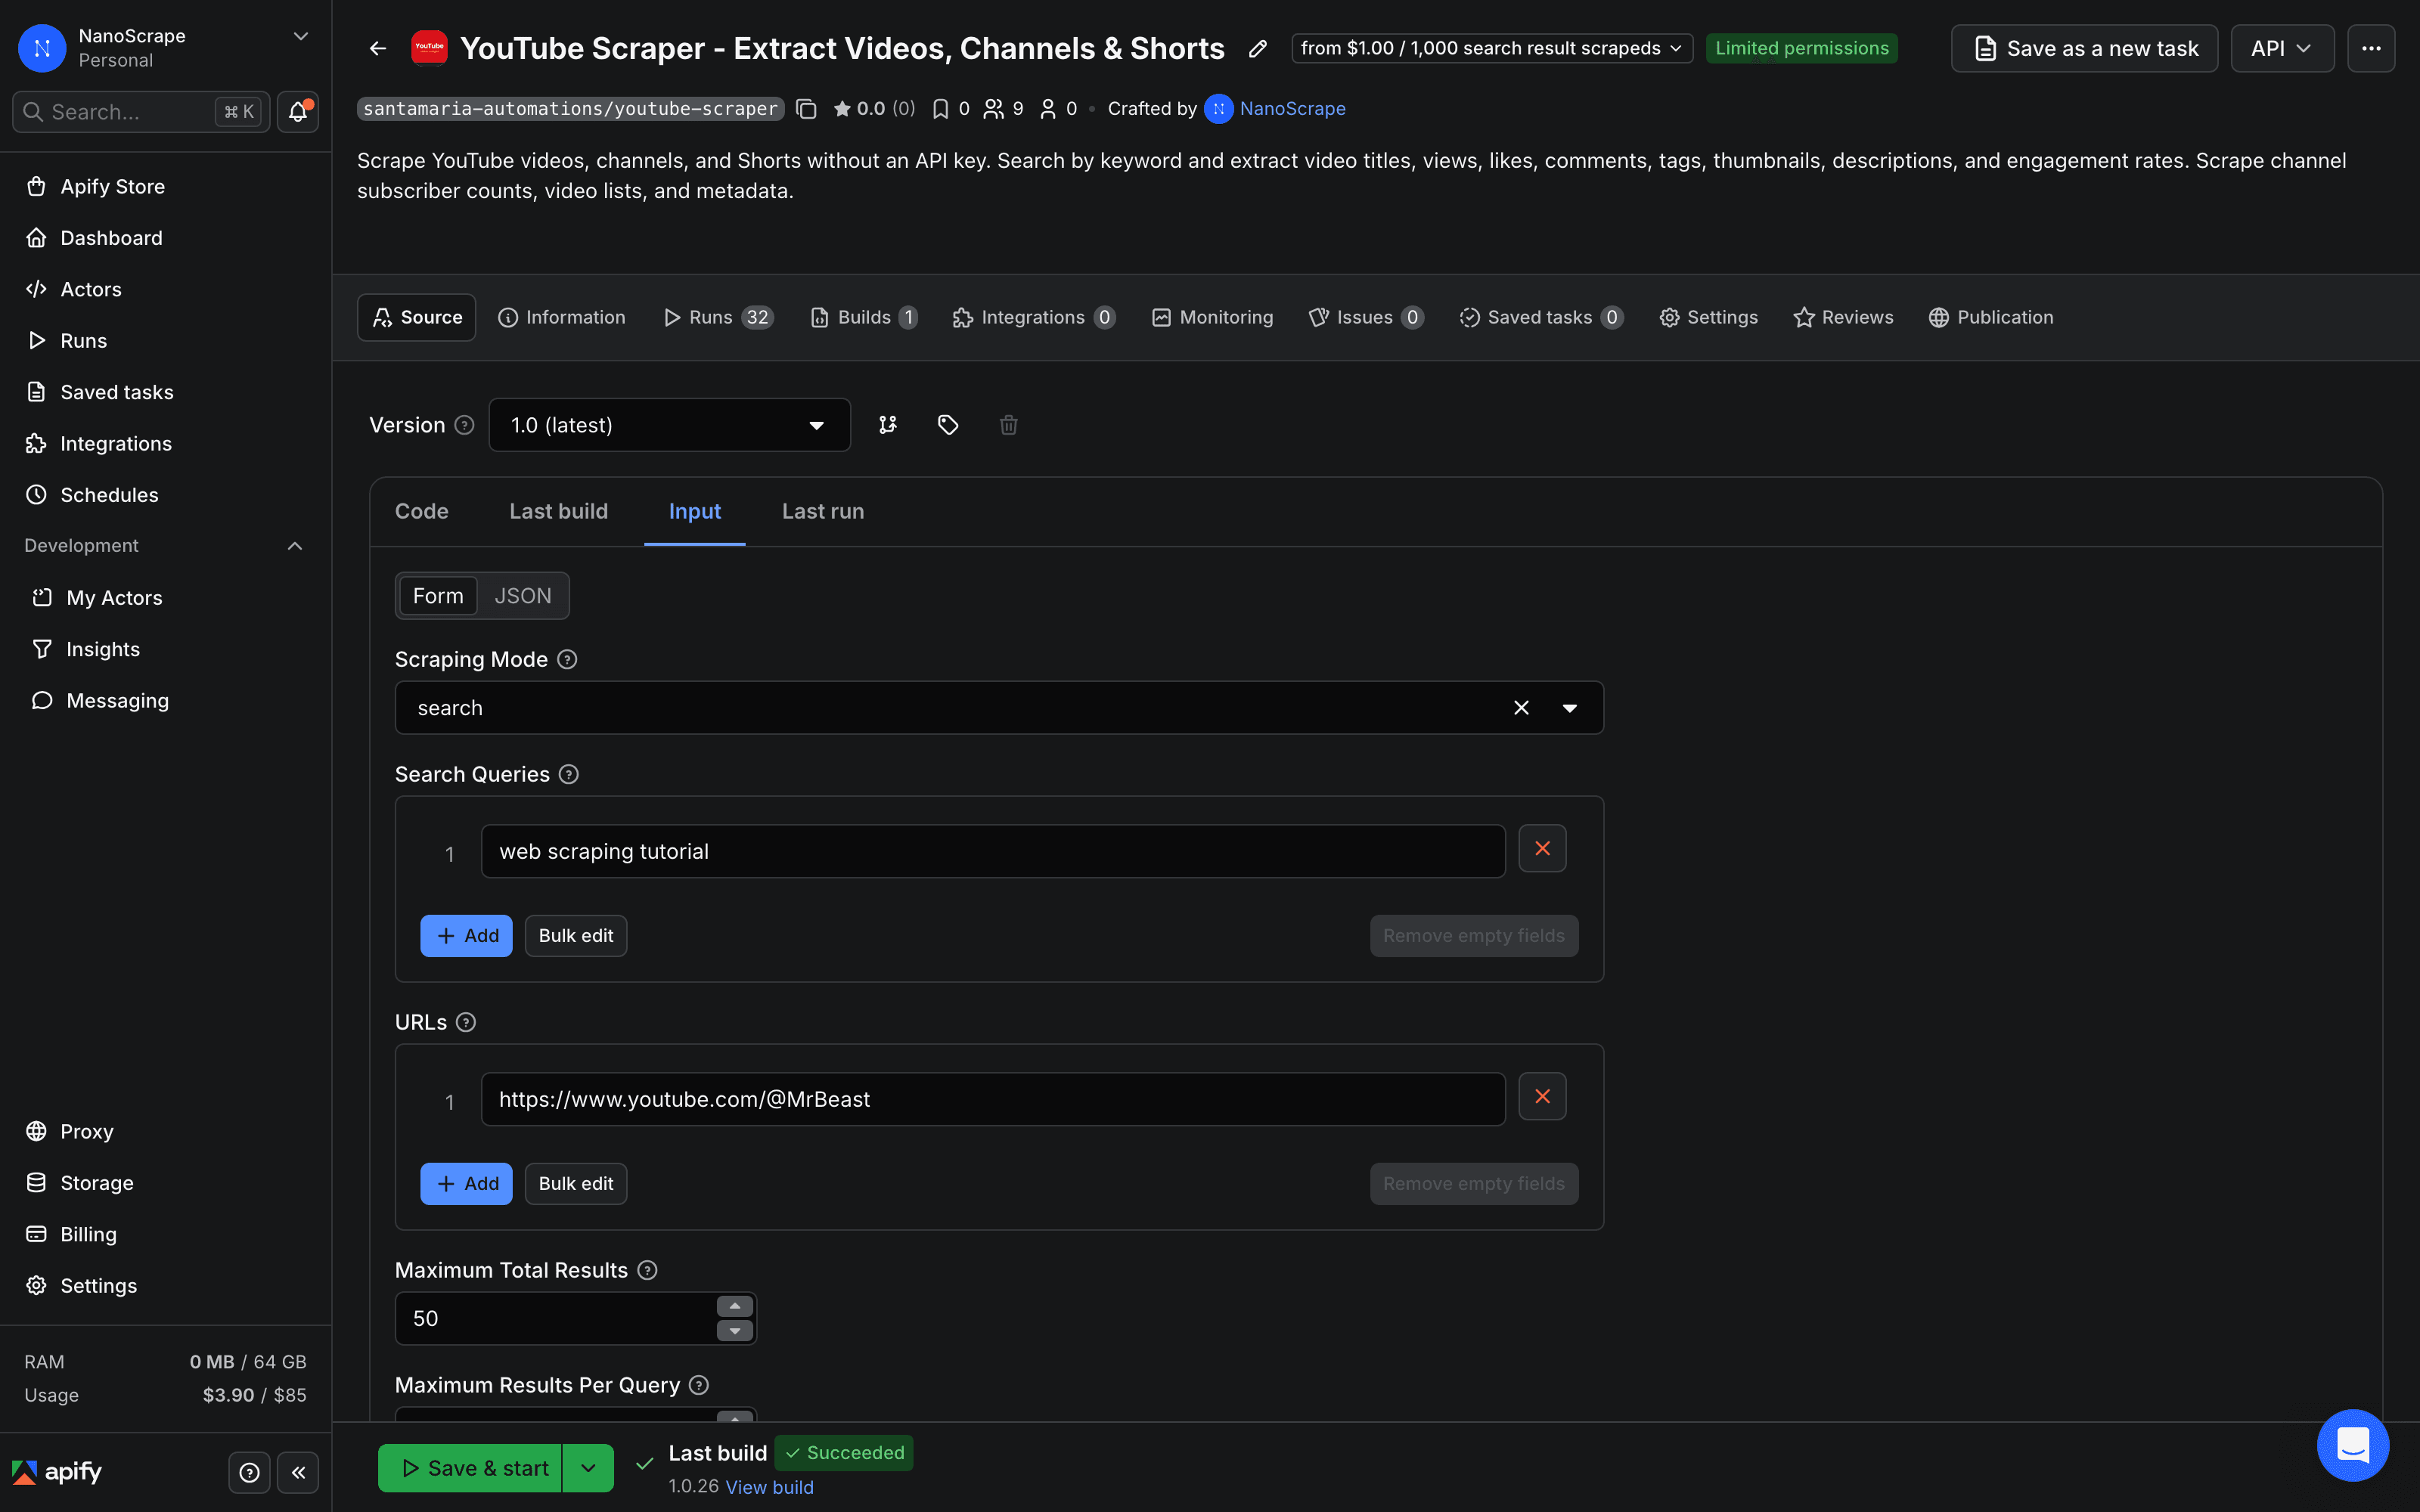The width and height of the screenshot is (2420, 1512).
Task: Open the Runs tab
Action: click(x=719, y=317)
